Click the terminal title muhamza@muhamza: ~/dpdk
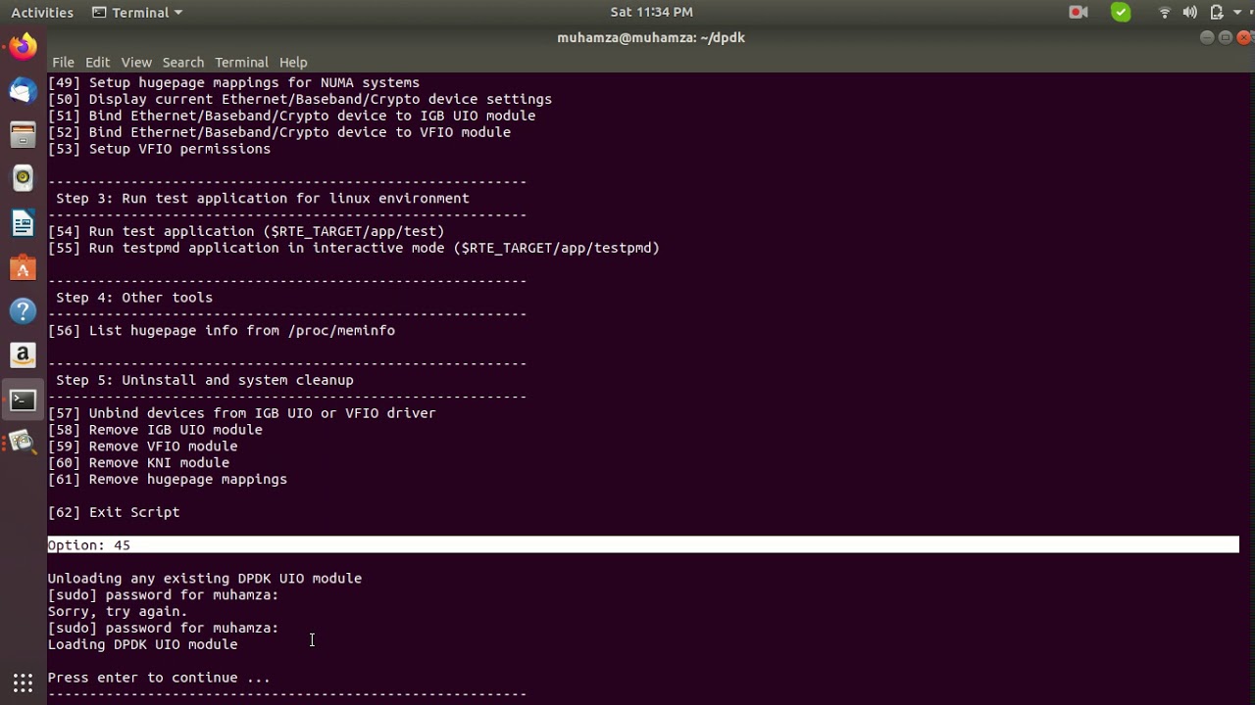 click(x=651, y=38)
